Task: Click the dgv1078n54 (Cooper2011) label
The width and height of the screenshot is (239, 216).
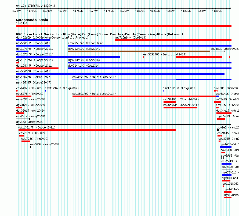Action: [35, 60]
